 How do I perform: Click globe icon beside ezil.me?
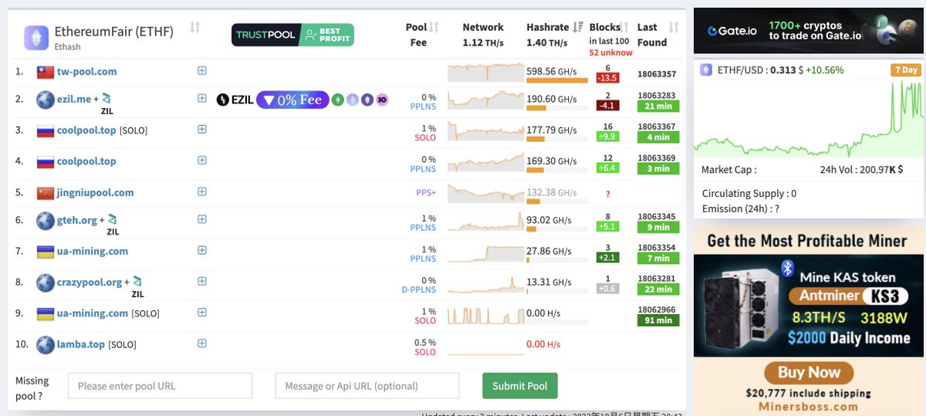click(46, 99)
